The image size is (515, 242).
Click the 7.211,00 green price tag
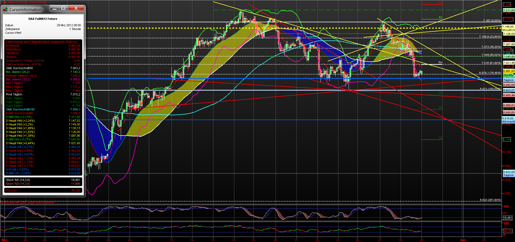click(x=509, y=10)
